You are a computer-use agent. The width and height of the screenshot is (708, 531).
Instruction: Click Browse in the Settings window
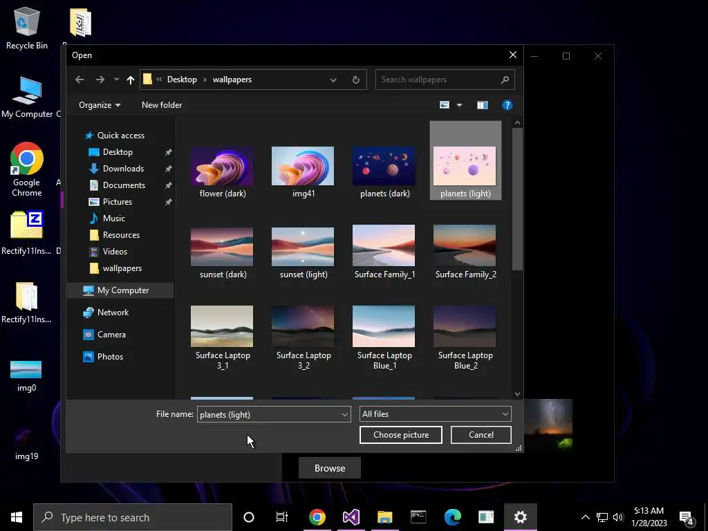(x=330, y=468)
